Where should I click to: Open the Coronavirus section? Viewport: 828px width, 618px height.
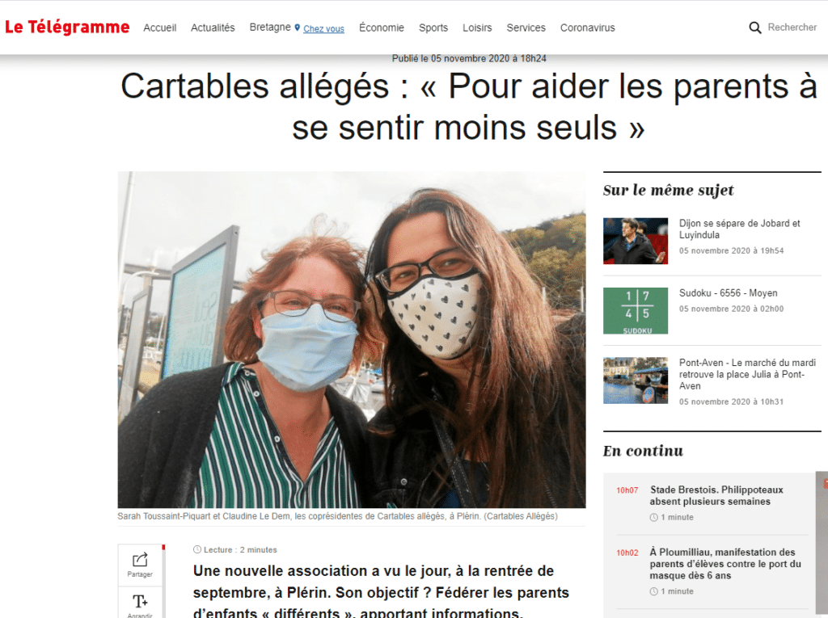[x=587, y=27]
